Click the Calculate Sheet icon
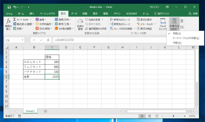The width and height of the screenshot is (205, 122). point(182,27)
